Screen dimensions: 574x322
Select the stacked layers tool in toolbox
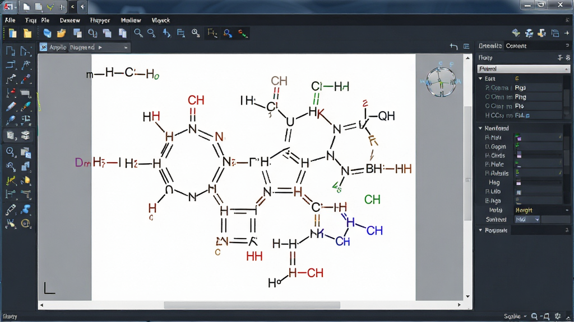pos(26,135)
